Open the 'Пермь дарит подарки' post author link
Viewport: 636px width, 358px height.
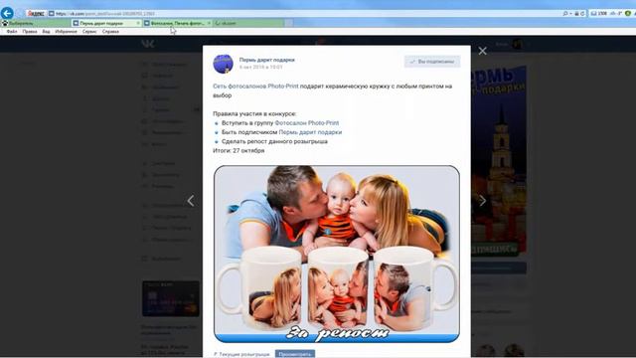coord(267,60)
